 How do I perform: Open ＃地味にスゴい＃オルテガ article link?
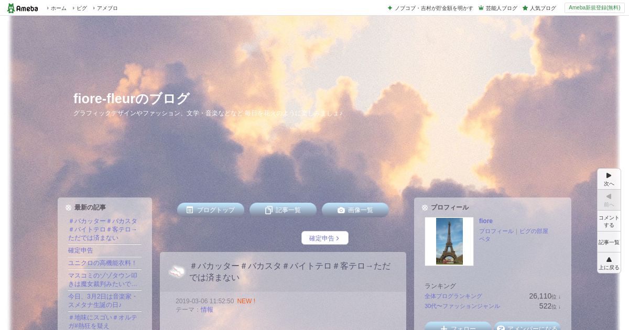click(x=103, y=322)
